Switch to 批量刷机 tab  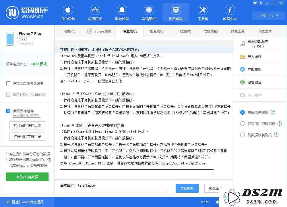point(157,31)
